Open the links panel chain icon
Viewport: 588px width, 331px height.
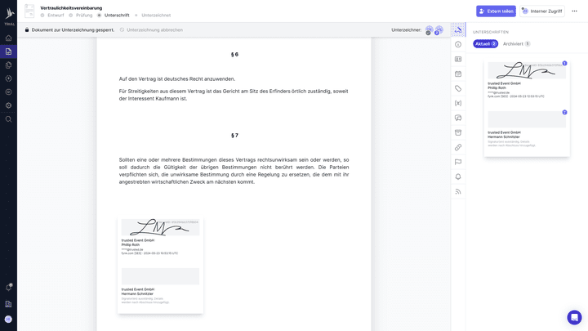[458, 147]
